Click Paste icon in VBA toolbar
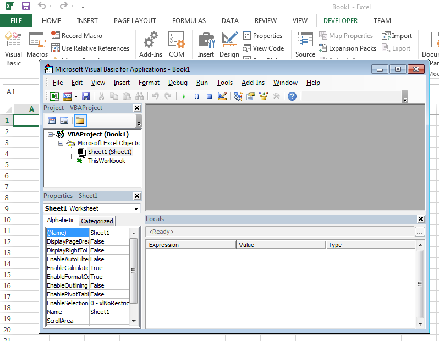 127,96
